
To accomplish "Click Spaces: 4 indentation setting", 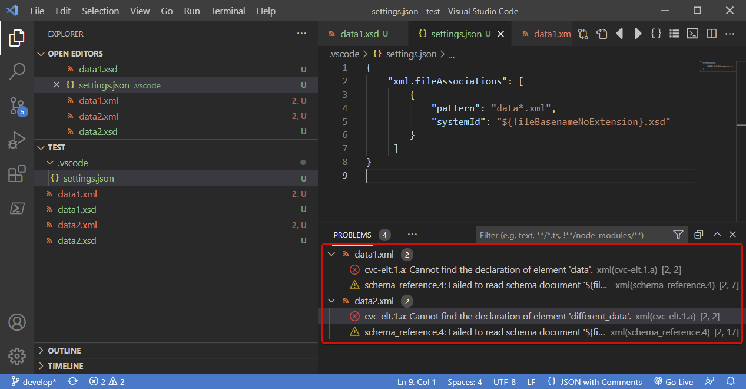I will (x=465, y=381).
